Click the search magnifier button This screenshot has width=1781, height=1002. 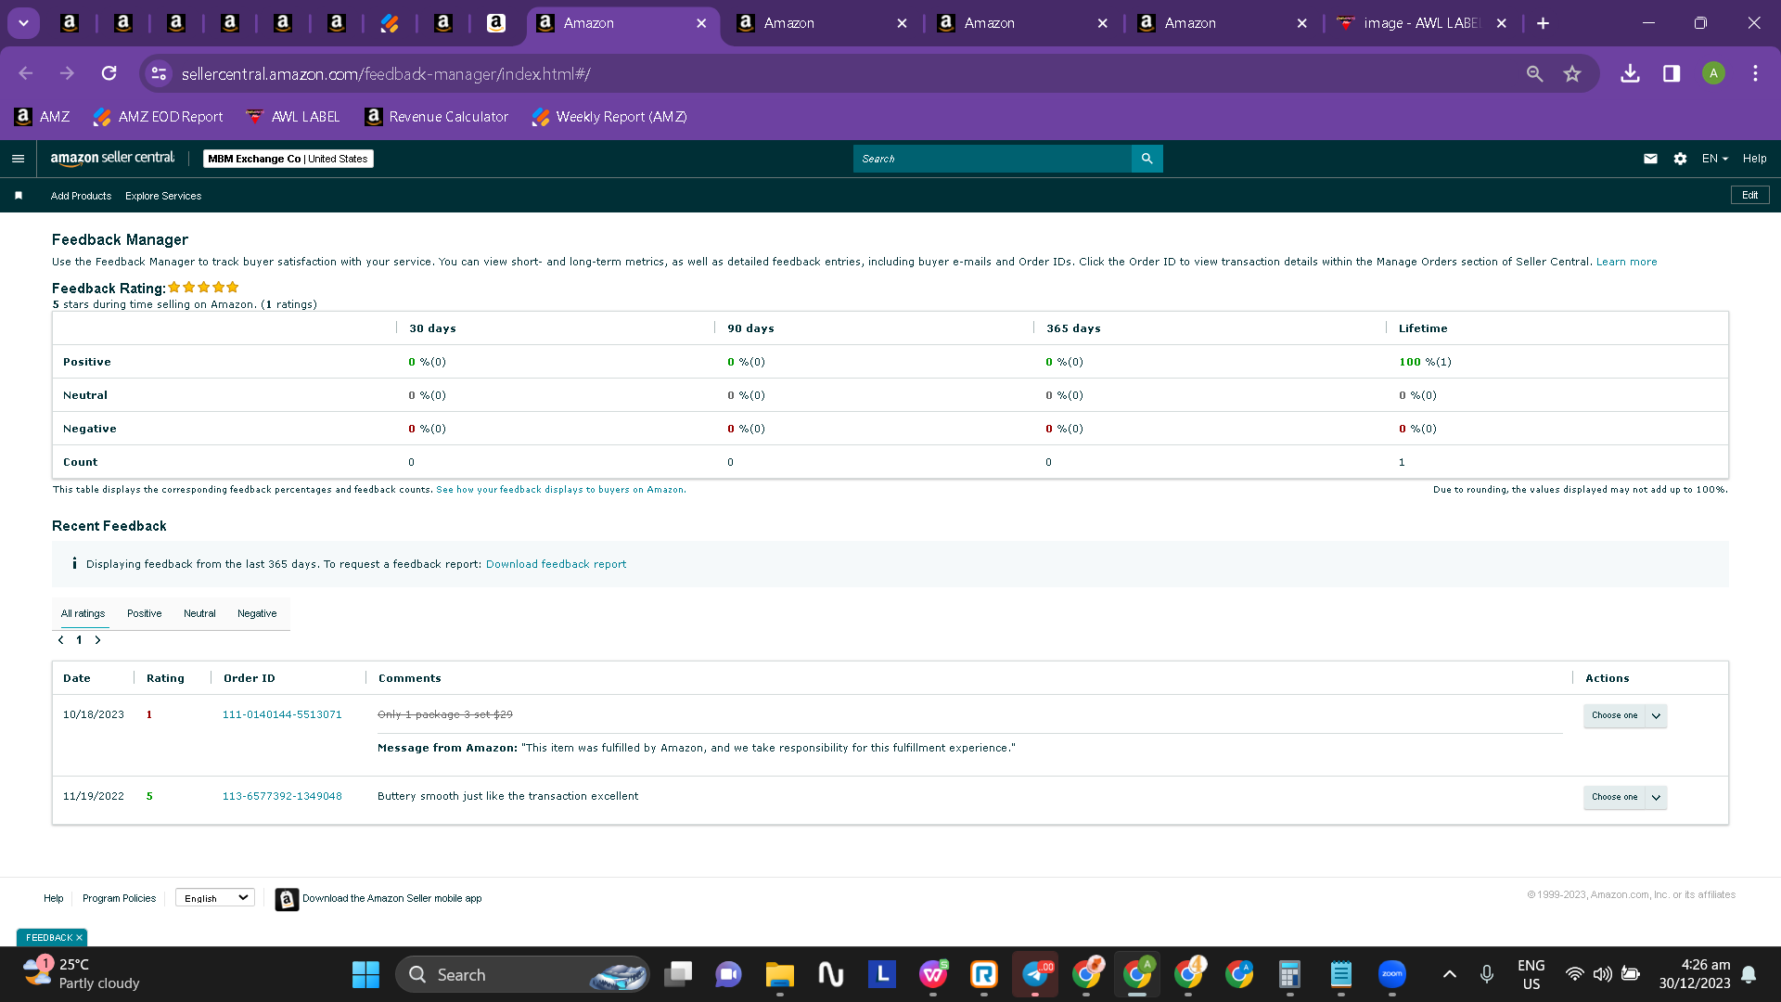point(1147,159)
